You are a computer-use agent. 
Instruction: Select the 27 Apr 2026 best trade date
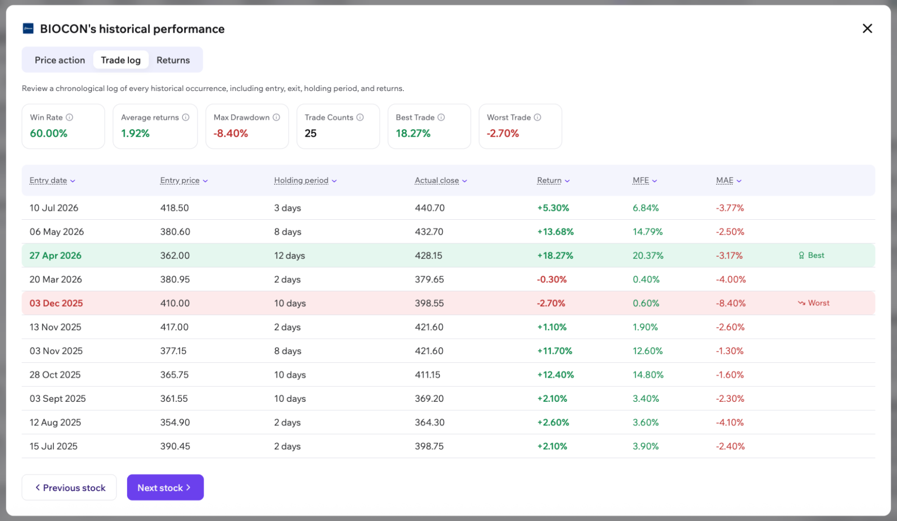point(56,256)
